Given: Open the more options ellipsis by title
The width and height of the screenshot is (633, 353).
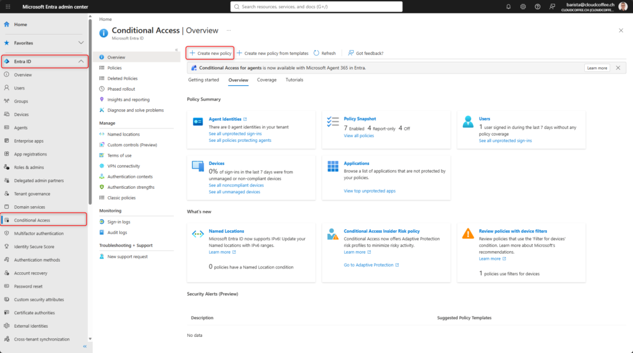Looking at the screenshot, I should (229, 31).
